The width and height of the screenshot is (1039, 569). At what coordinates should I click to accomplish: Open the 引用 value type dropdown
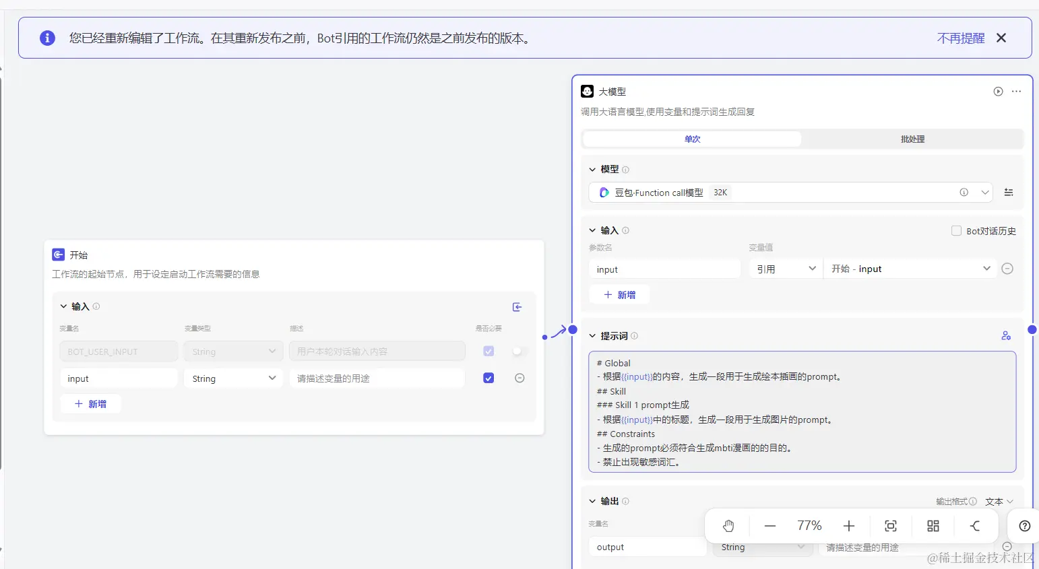pyautogui.click(x=786, y=269)
